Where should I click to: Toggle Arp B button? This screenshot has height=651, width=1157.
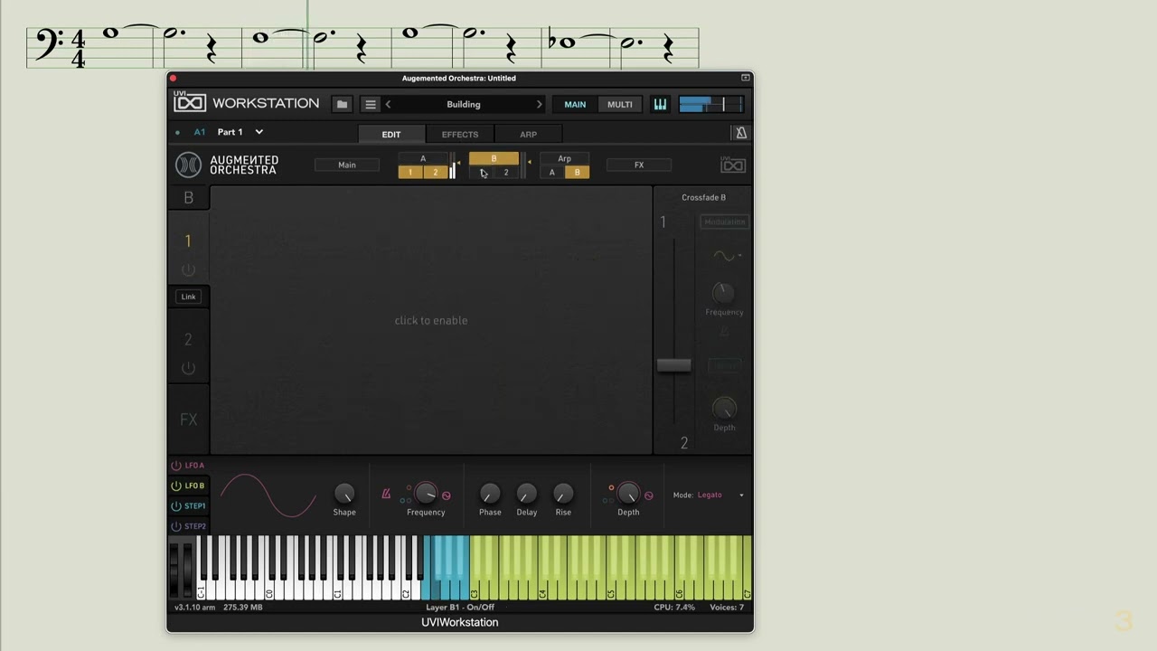(x=577, y=172)
